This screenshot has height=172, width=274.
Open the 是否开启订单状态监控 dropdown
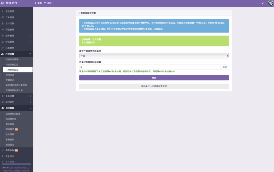tap(154, 56)
